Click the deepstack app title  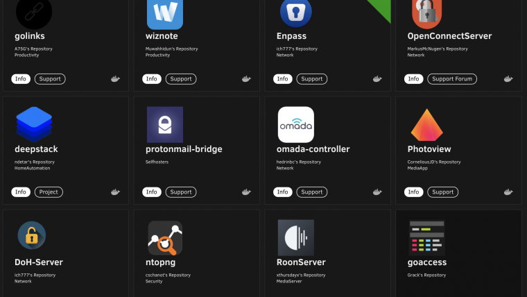(36, 149)
